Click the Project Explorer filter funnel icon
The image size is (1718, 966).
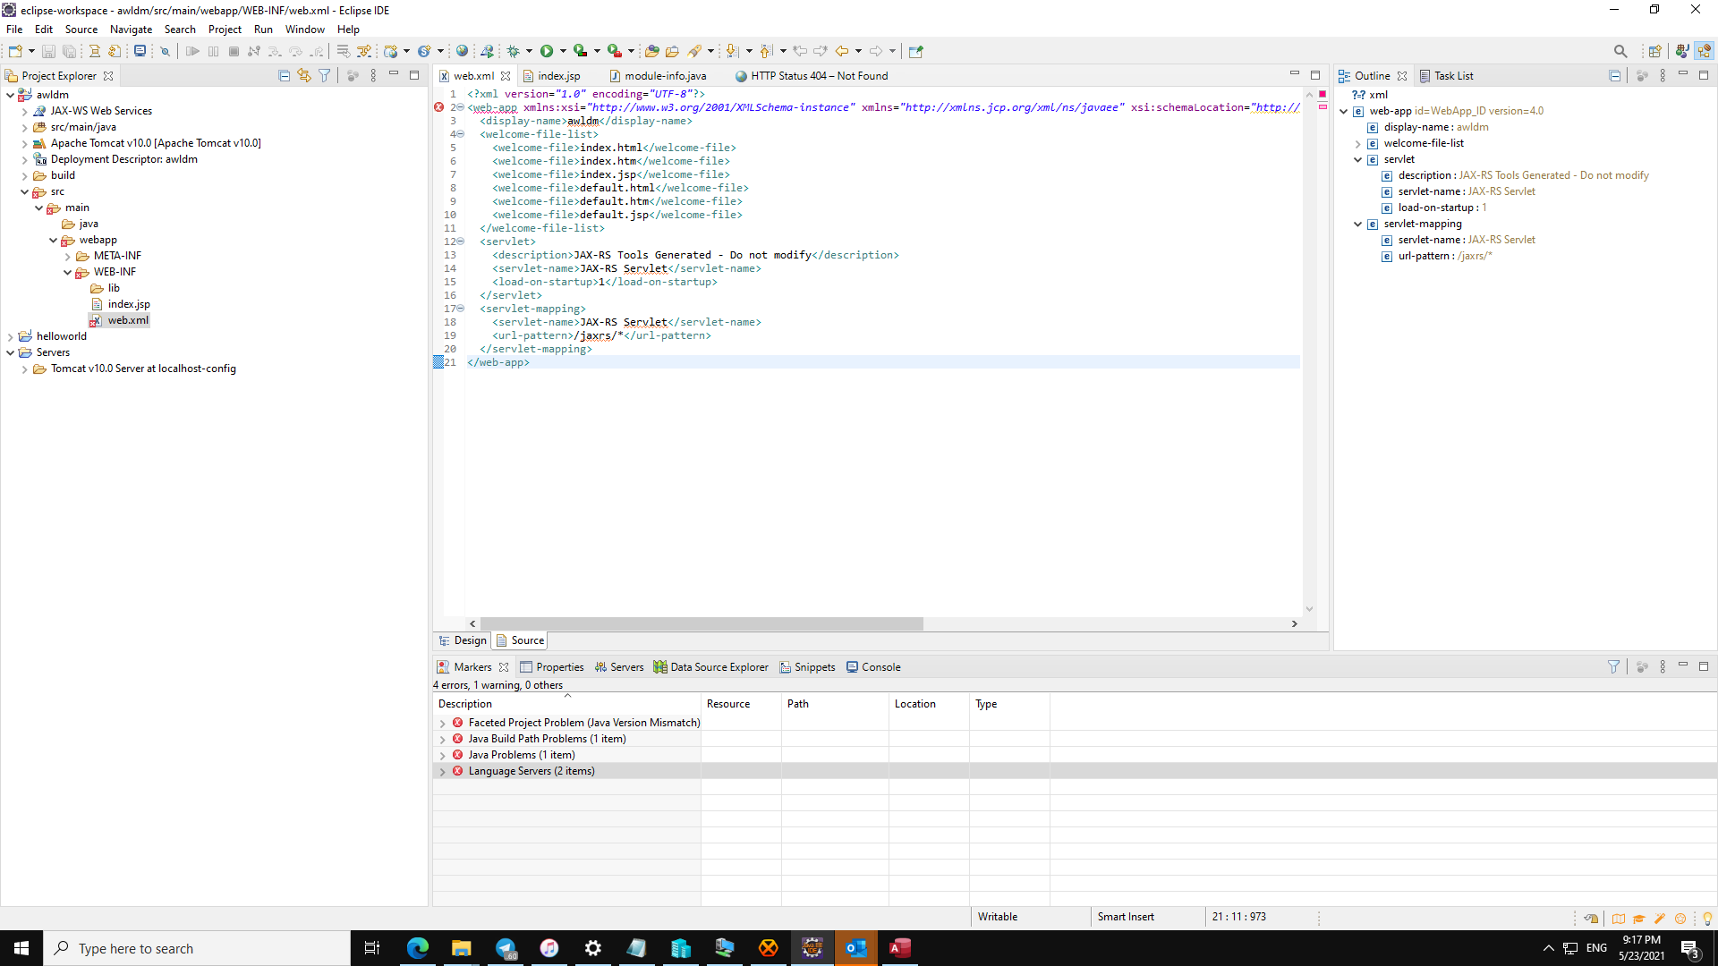coord(325,76)
